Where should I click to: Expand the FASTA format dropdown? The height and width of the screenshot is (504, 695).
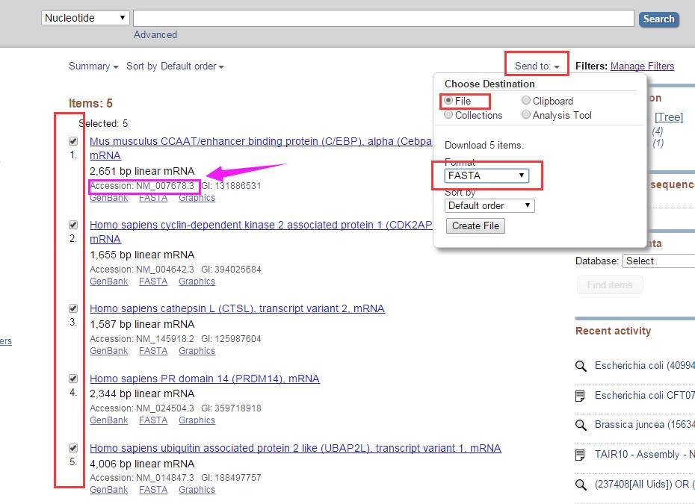tap(486, 176)
